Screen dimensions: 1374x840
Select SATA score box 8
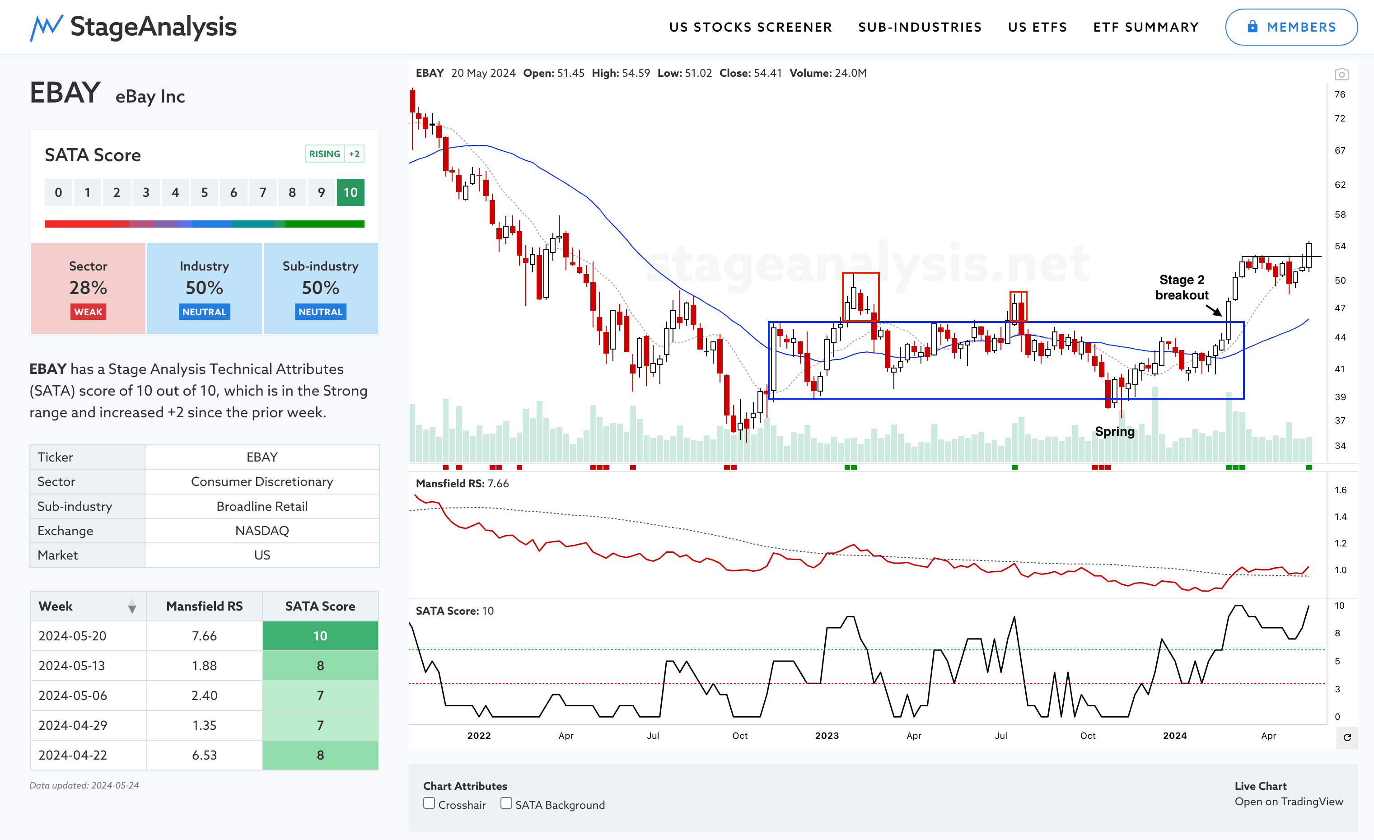tap(292, 193)
